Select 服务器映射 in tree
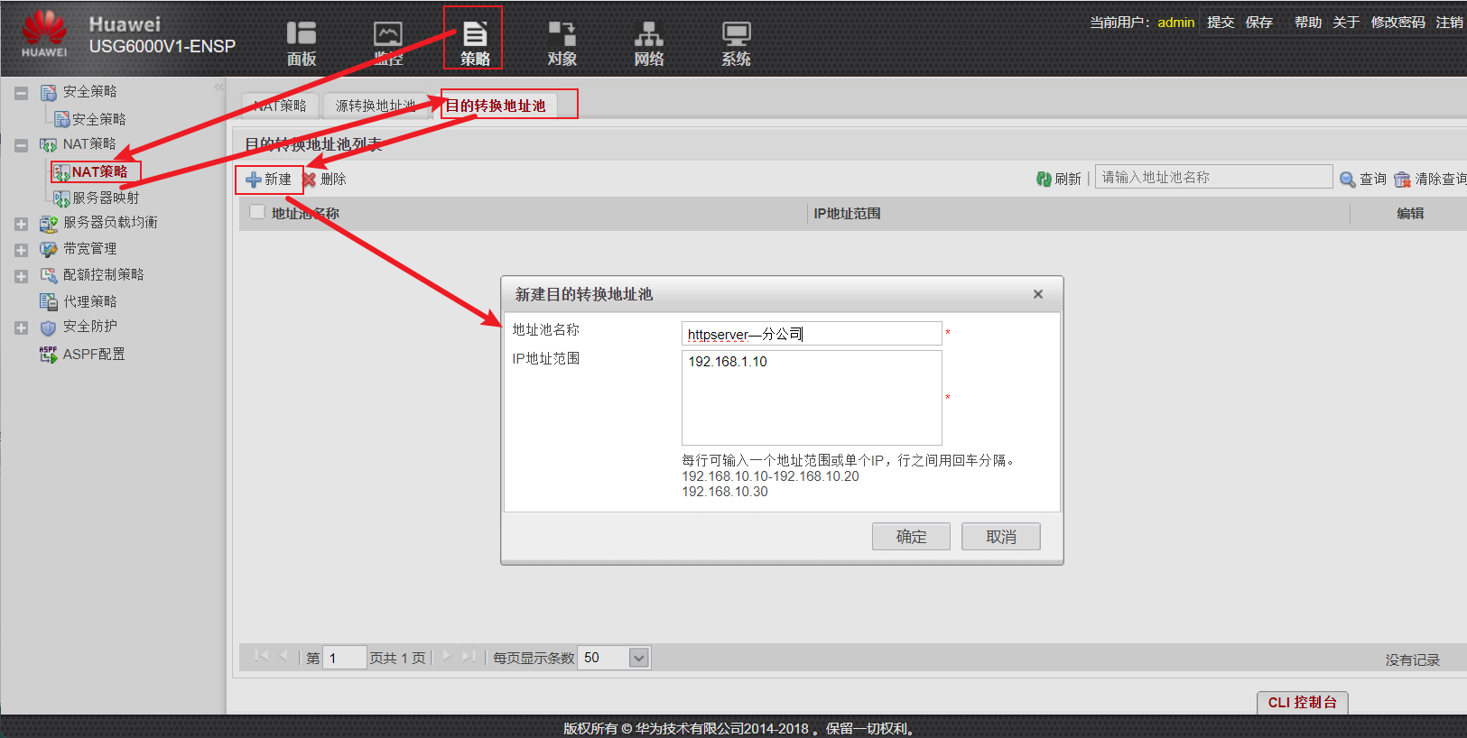 tap(106, 198)
